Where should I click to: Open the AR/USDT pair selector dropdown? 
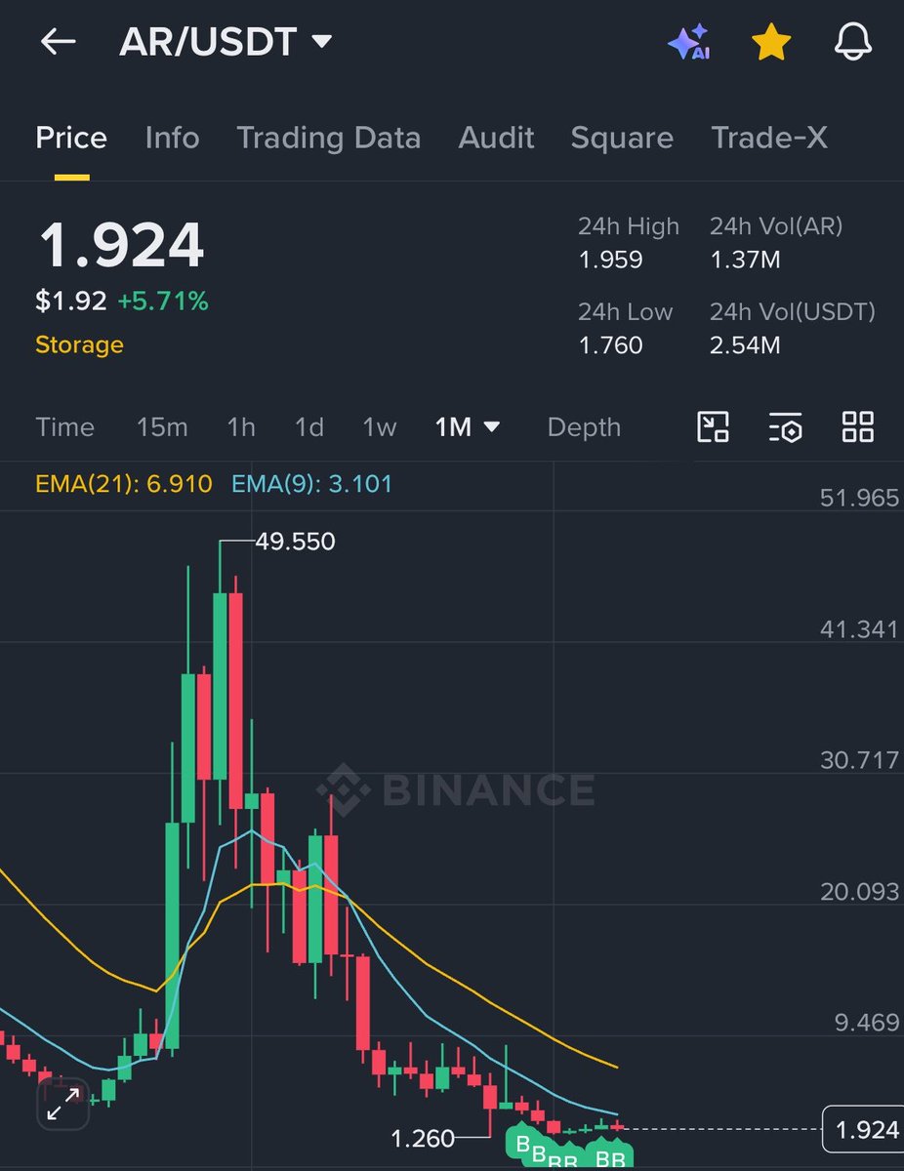coord(226,42)
